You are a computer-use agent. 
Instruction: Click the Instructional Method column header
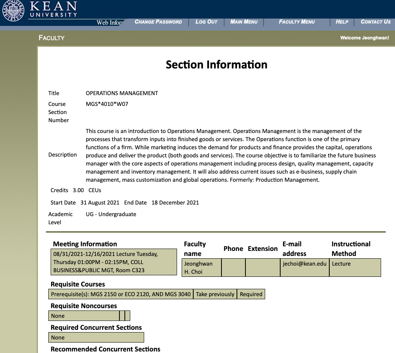pos(351,249)
